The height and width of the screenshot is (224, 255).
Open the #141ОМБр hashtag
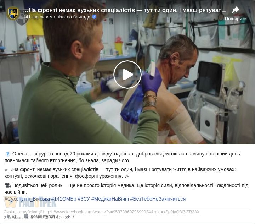click(x=64, y=199)
